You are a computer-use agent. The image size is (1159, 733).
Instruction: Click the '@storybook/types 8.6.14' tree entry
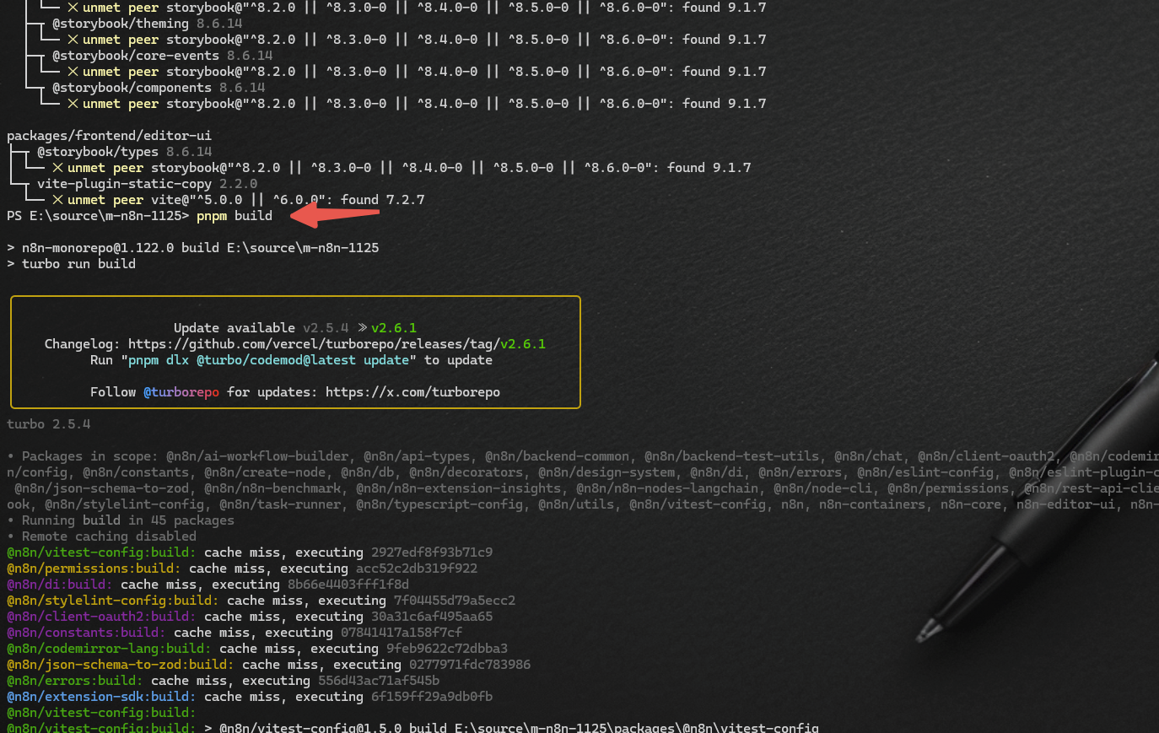[124, 152]
